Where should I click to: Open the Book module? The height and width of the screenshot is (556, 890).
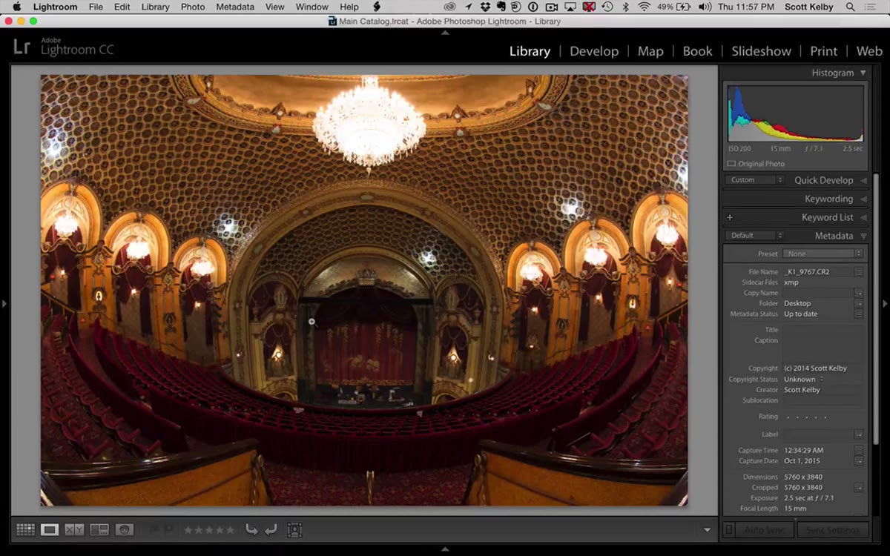click(697, 51)
